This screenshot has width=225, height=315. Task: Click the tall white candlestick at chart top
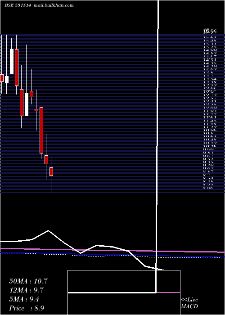(12, 62)
